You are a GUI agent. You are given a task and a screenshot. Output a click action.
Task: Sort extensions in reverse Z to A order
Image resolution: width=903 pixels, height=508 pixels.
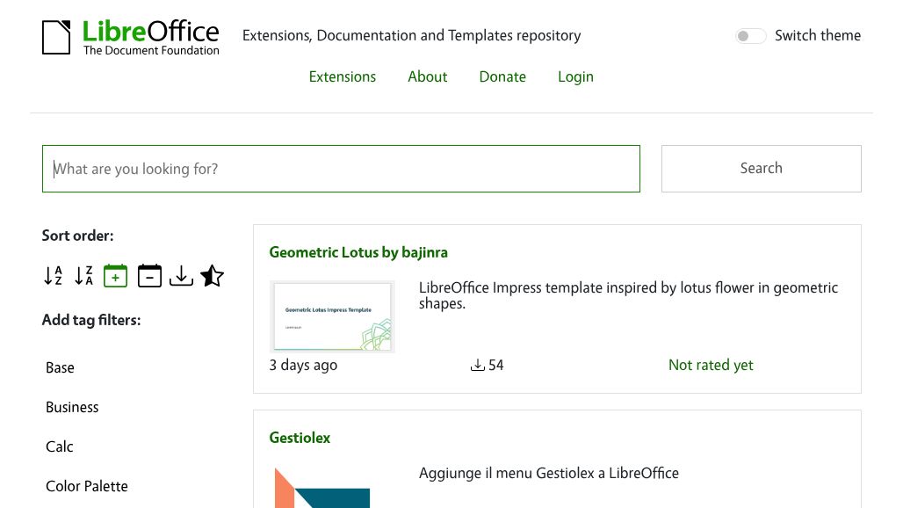(84, 275)
